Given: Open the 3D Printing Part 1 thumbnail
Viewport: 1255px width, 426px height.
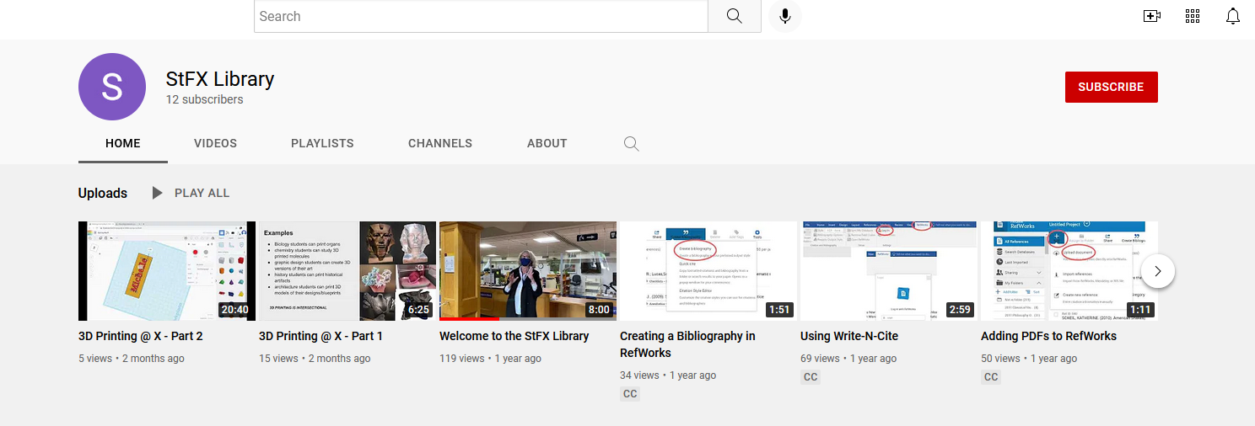Looking at the screenshot, I should pyautogui.click(x=347, y=271).
